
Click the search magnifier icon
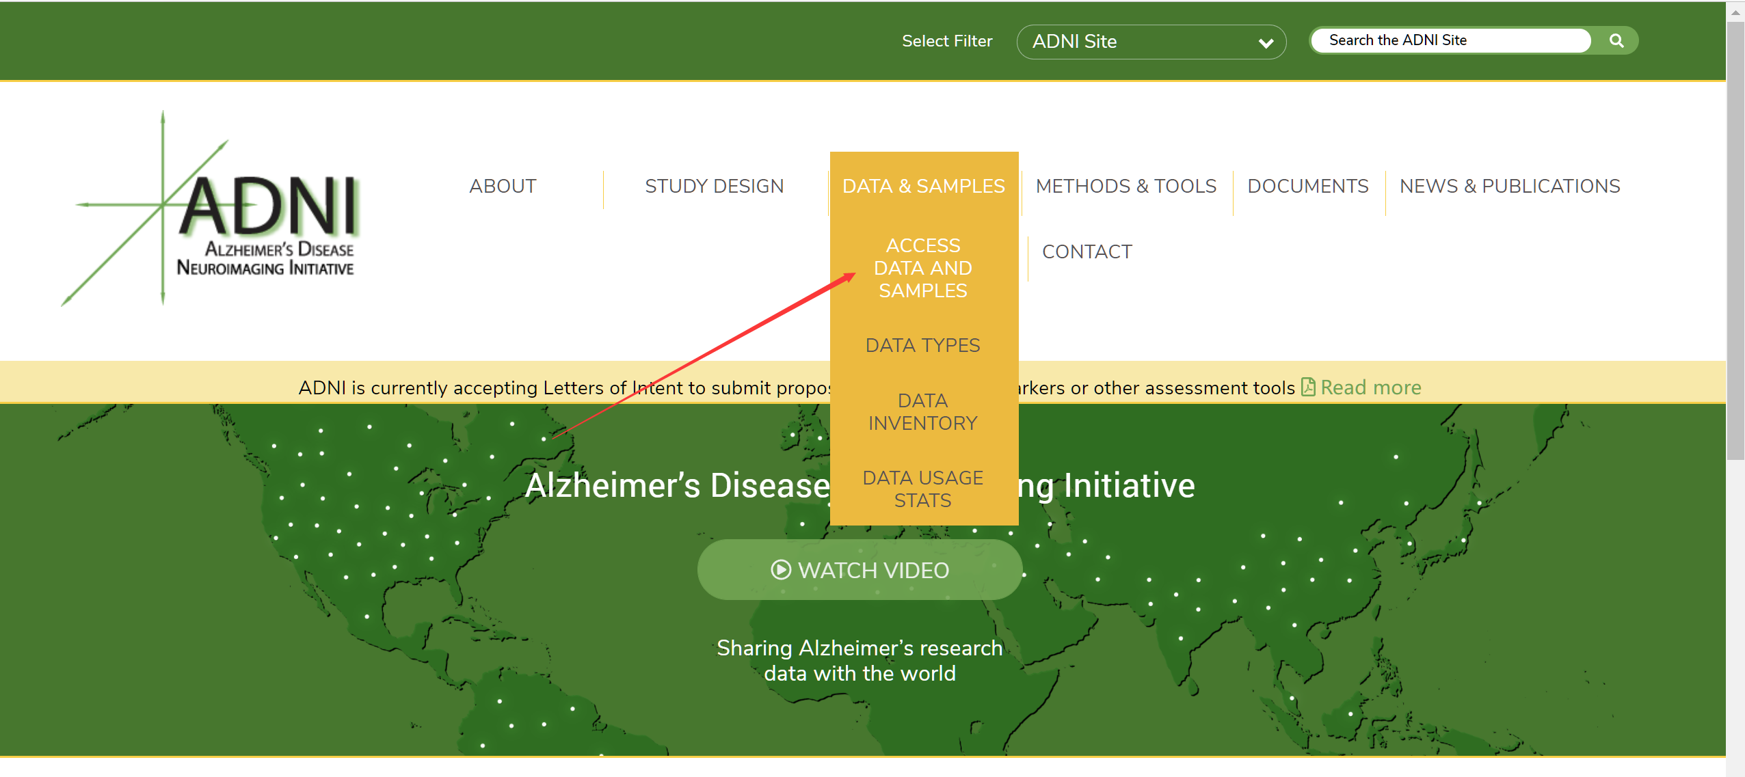(x=1616, y=40)
